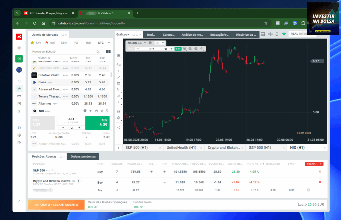The image size is (341, 220).
Task: Select the text annotation tool in chart toolbar
Action: pos(119,102)
